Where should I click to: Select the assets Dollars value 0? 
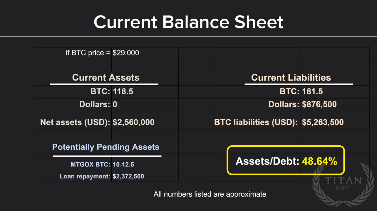tap(115, 104)
